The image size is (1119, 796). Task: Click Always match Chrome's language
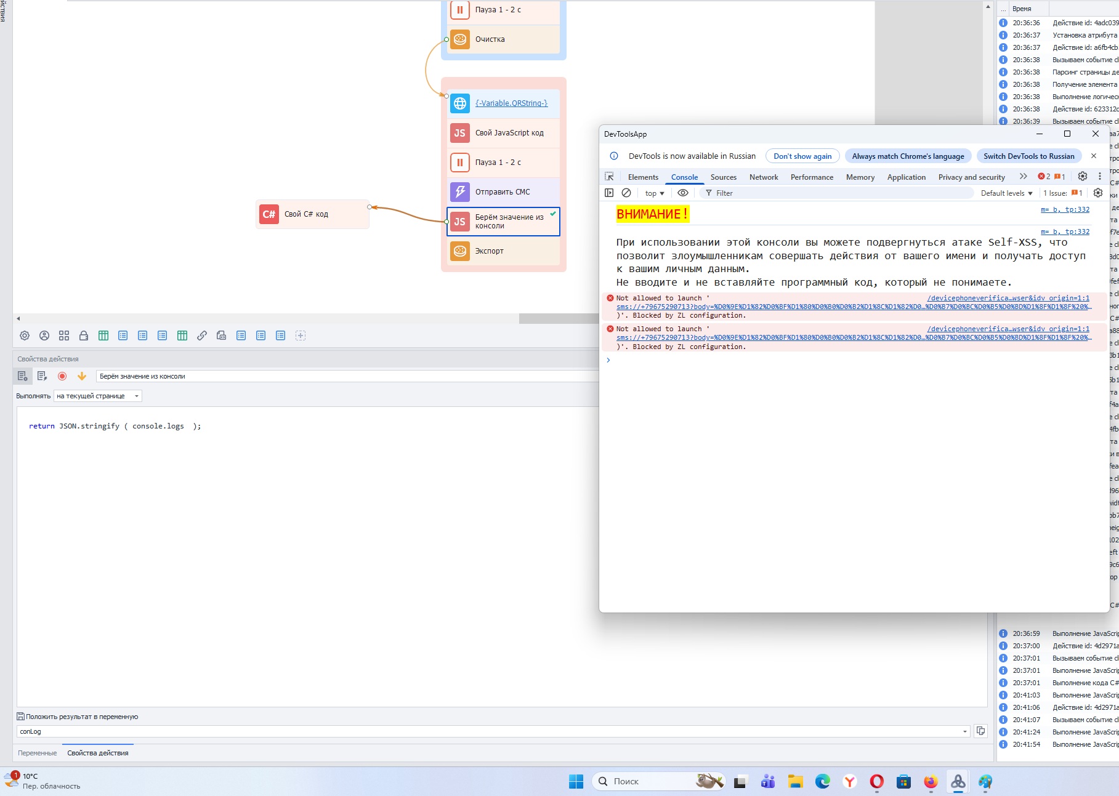908,156
